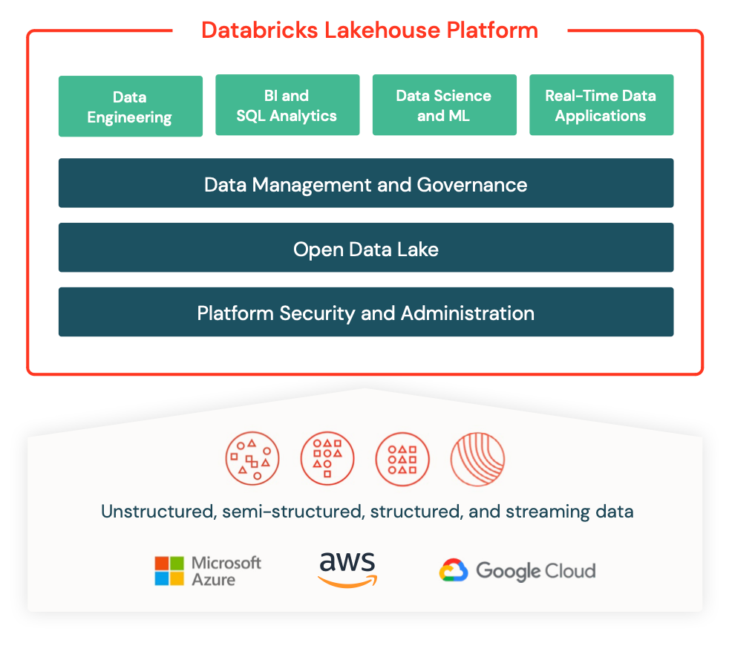Click the structured data grid icon
729x646 pixels.
click(x=402, y=459)
